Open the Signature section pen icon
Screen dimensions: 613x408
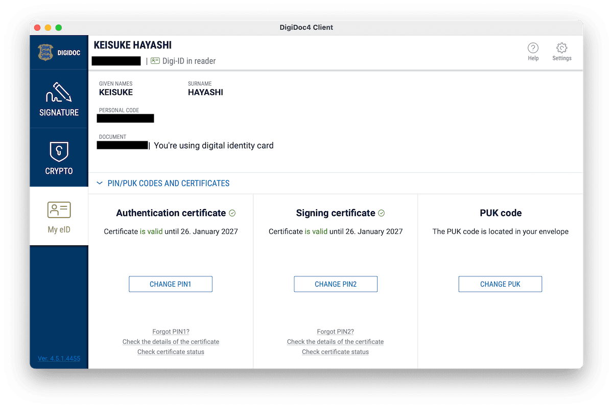point(59,92)
